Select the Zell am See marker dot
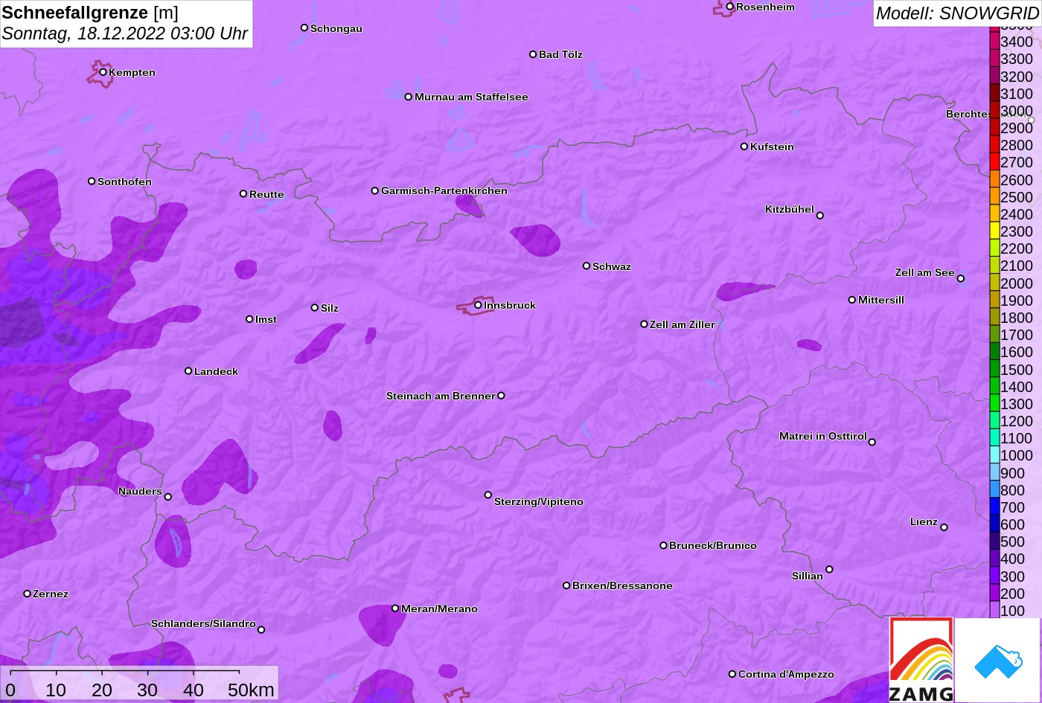 coord(961,279)
